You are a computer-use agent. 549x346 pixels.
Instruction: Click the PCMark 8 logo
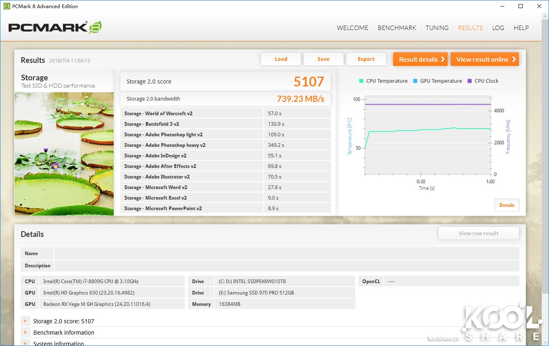55,27
